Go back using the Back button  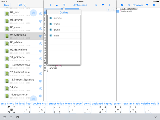pyautogui.click(x=7, y=5)
